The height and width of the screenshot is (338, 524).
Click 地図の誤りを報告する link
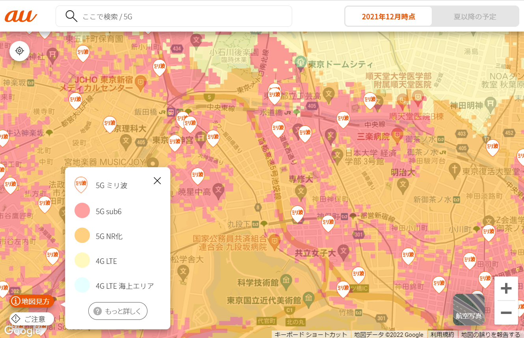point(491,334)
